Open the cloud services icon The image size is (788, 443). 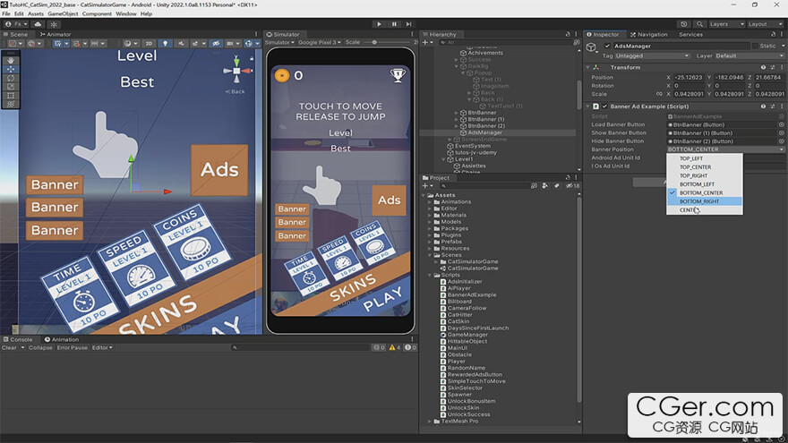coord(39,24)
